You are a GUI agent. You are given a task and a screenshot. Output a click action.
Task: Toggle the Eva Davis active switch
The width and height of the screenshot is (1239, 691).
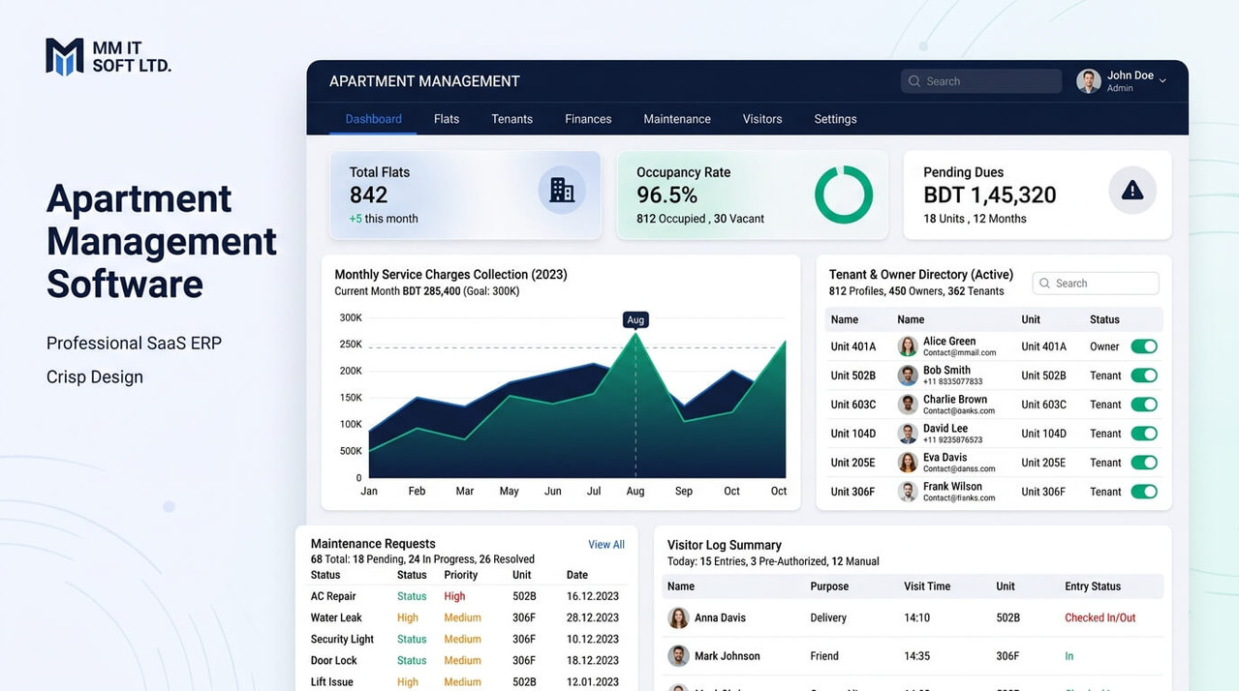coord(1144,463)
